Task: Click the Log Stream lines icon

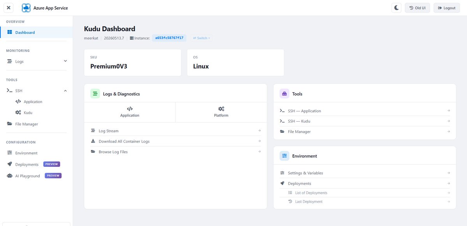Action: [93, 131]
